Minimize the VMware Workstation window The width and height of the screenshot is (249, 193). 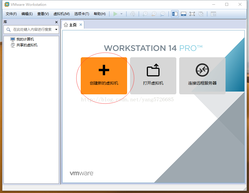coord(214,4)
